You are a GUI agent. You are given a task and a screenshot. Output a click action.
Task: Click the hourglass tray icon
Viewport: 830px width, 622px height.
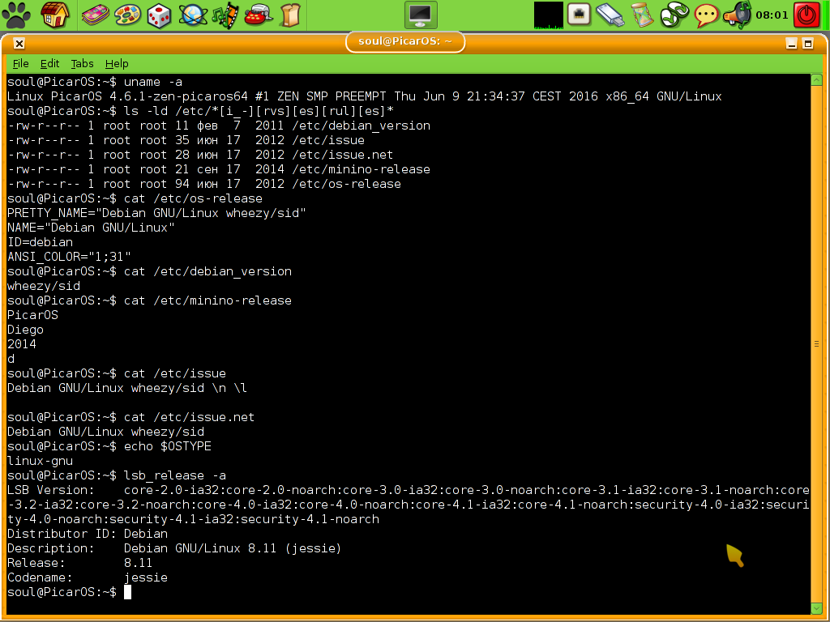tap(643, 15)
